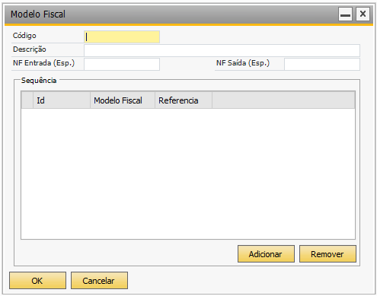Add a new sequence row with Adicionar
This screenshot has width=377, height=296.
coord(266,254)
